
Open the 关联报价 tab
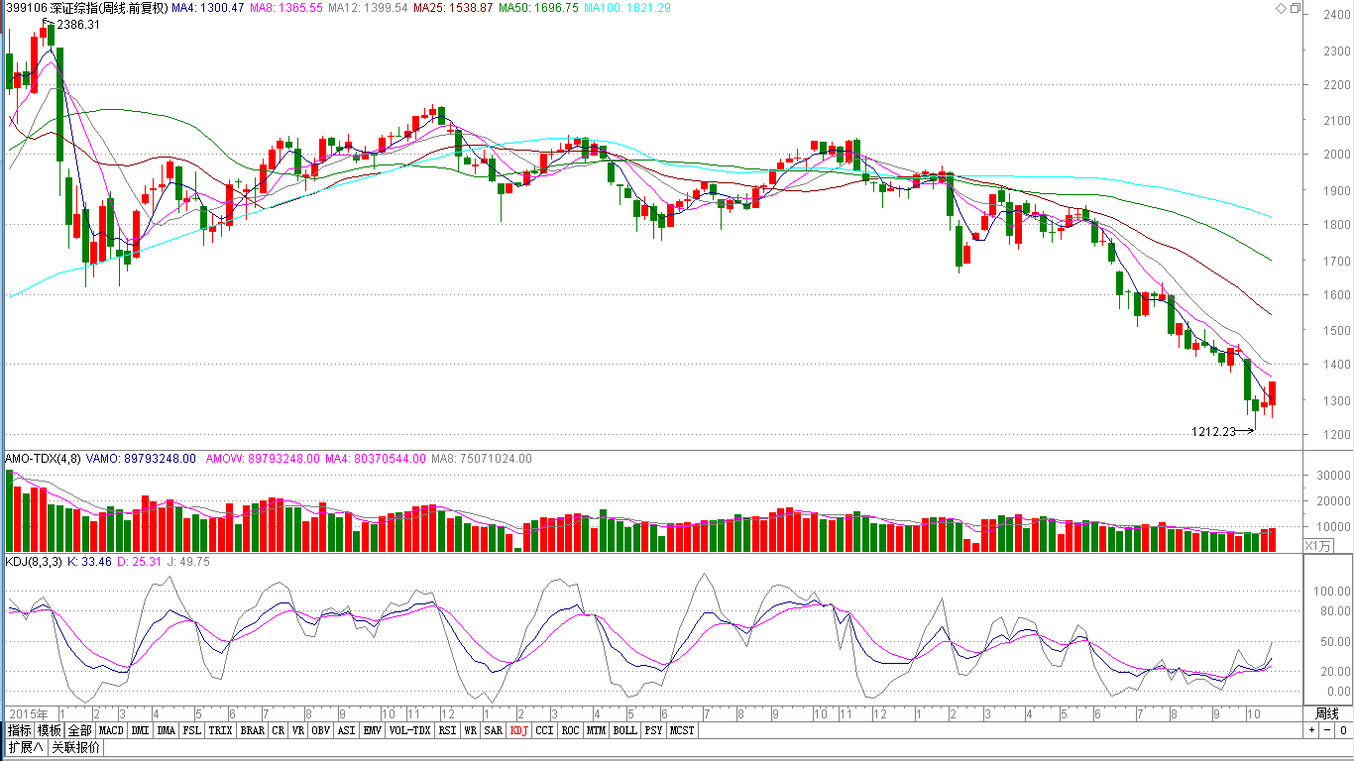76,747
